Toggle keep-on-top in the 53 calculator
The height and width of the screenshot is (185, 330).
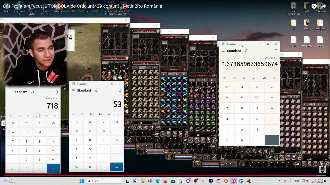(96, 90)
